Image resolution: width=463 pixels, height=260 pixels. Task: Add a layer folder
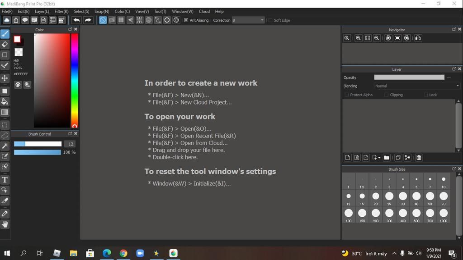pyautogui.click(x=387, y=158)
